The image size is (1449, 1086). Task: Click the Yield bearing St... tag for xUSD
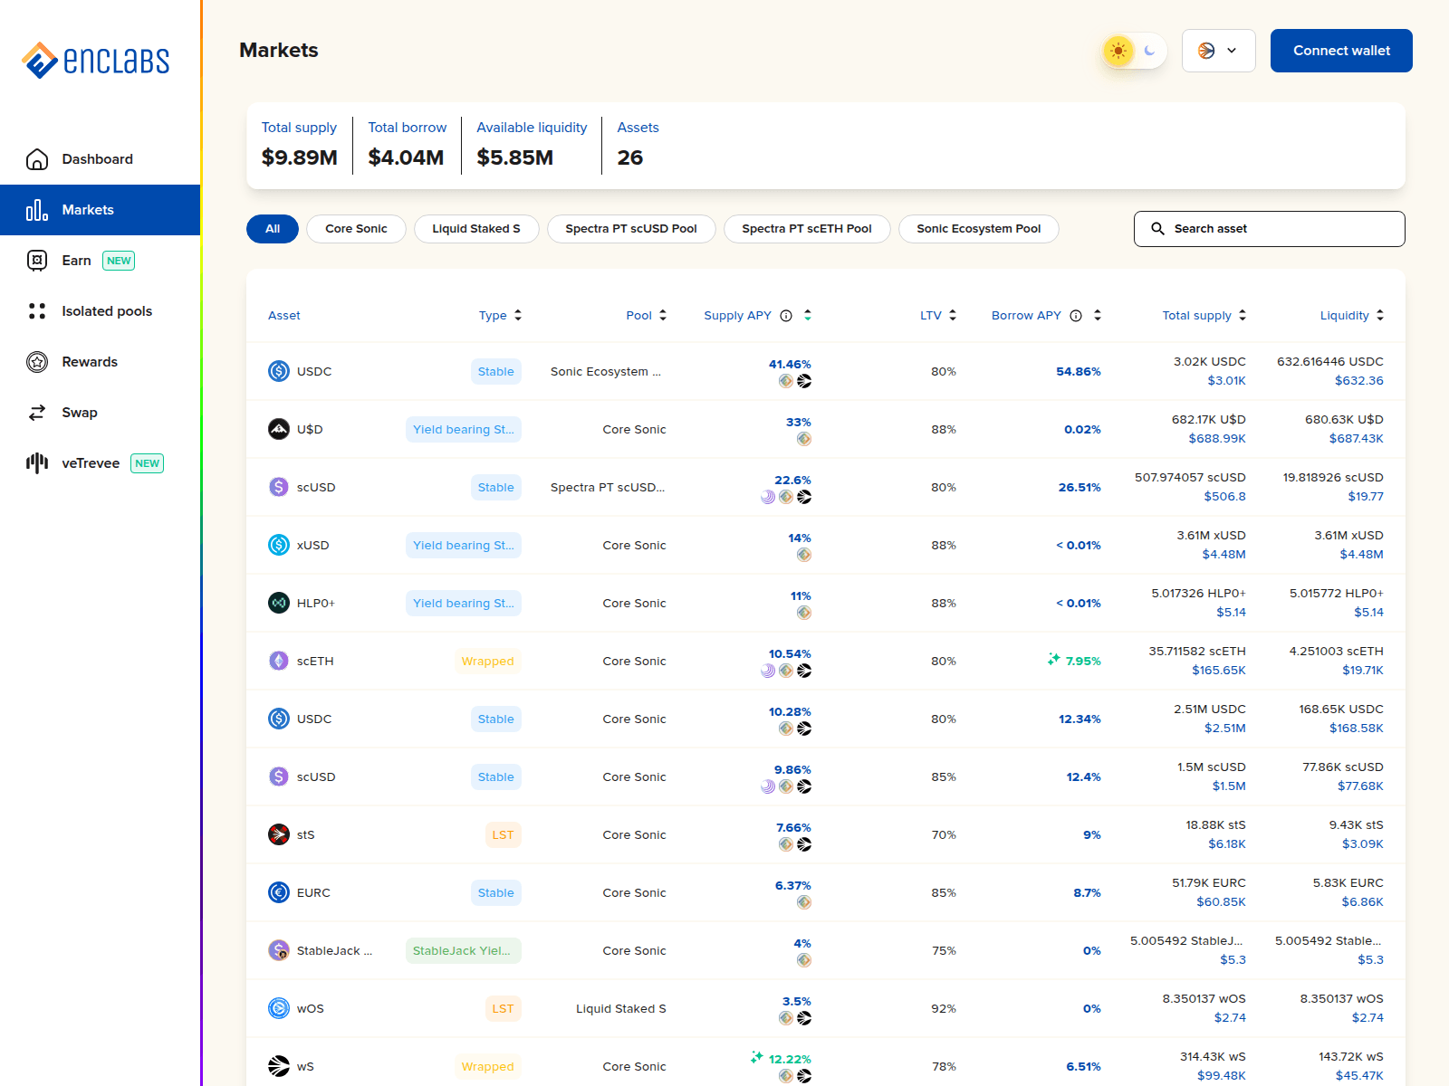tap(464, 545)
